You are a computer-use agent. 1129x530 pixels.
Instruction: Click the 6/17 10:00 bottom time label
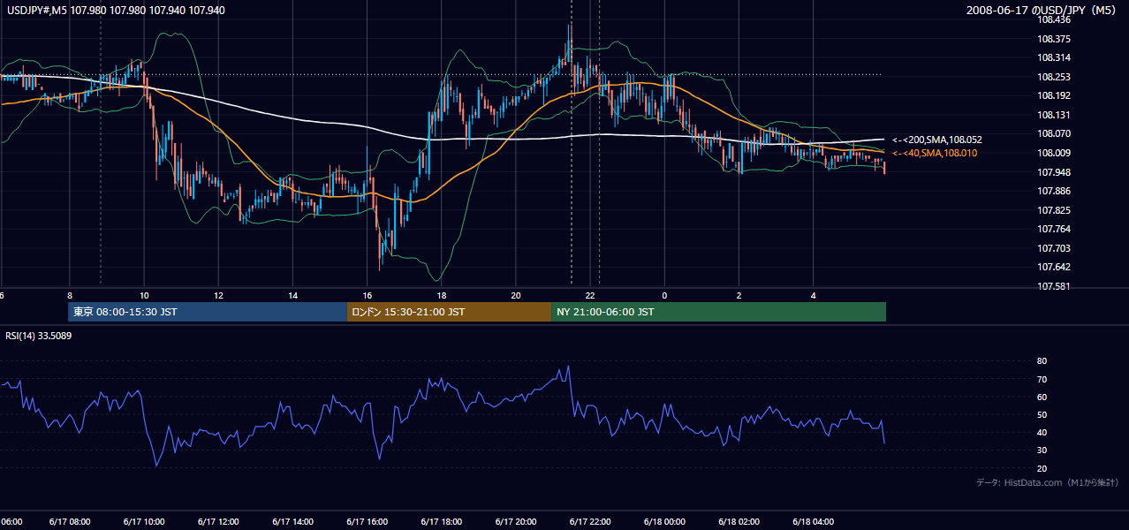[x=143, y=521]
